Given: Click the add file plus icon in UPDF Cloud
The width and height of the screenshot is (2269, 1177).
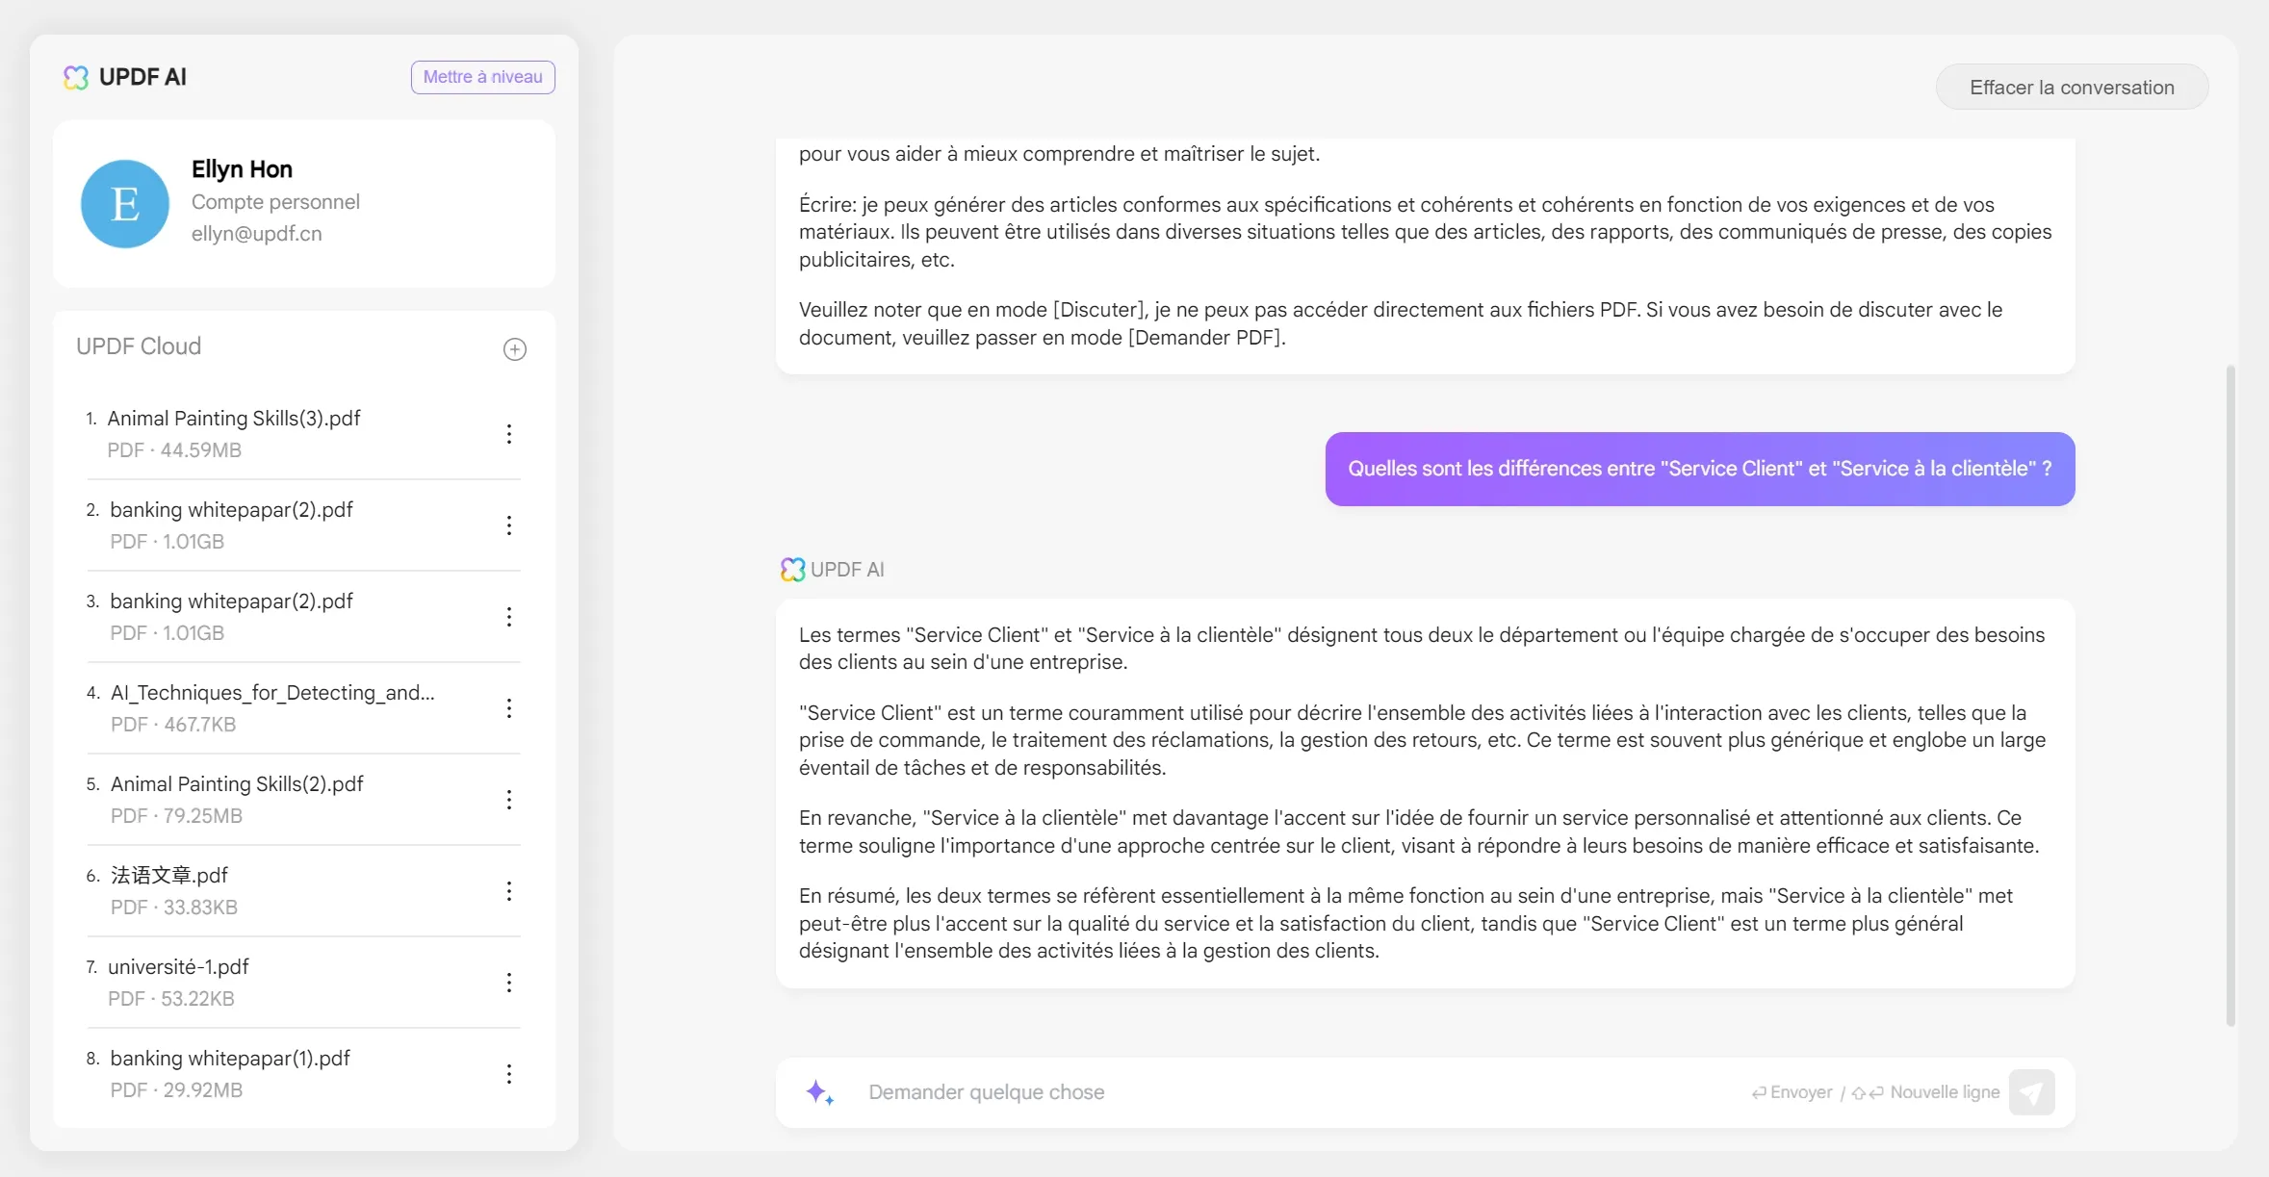Looking at the screenshot, I should [515, 349].
